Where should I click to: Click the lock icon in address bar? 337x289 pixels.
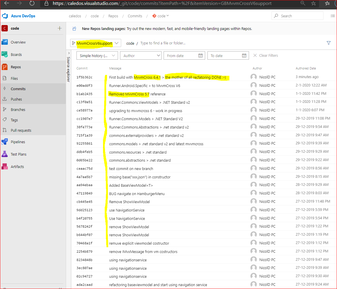[x=46, y=3]
